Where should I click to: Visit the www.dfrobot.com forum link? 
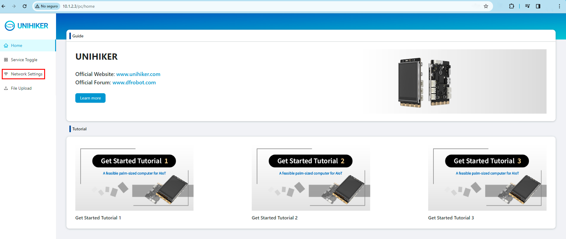click(134, 83)
